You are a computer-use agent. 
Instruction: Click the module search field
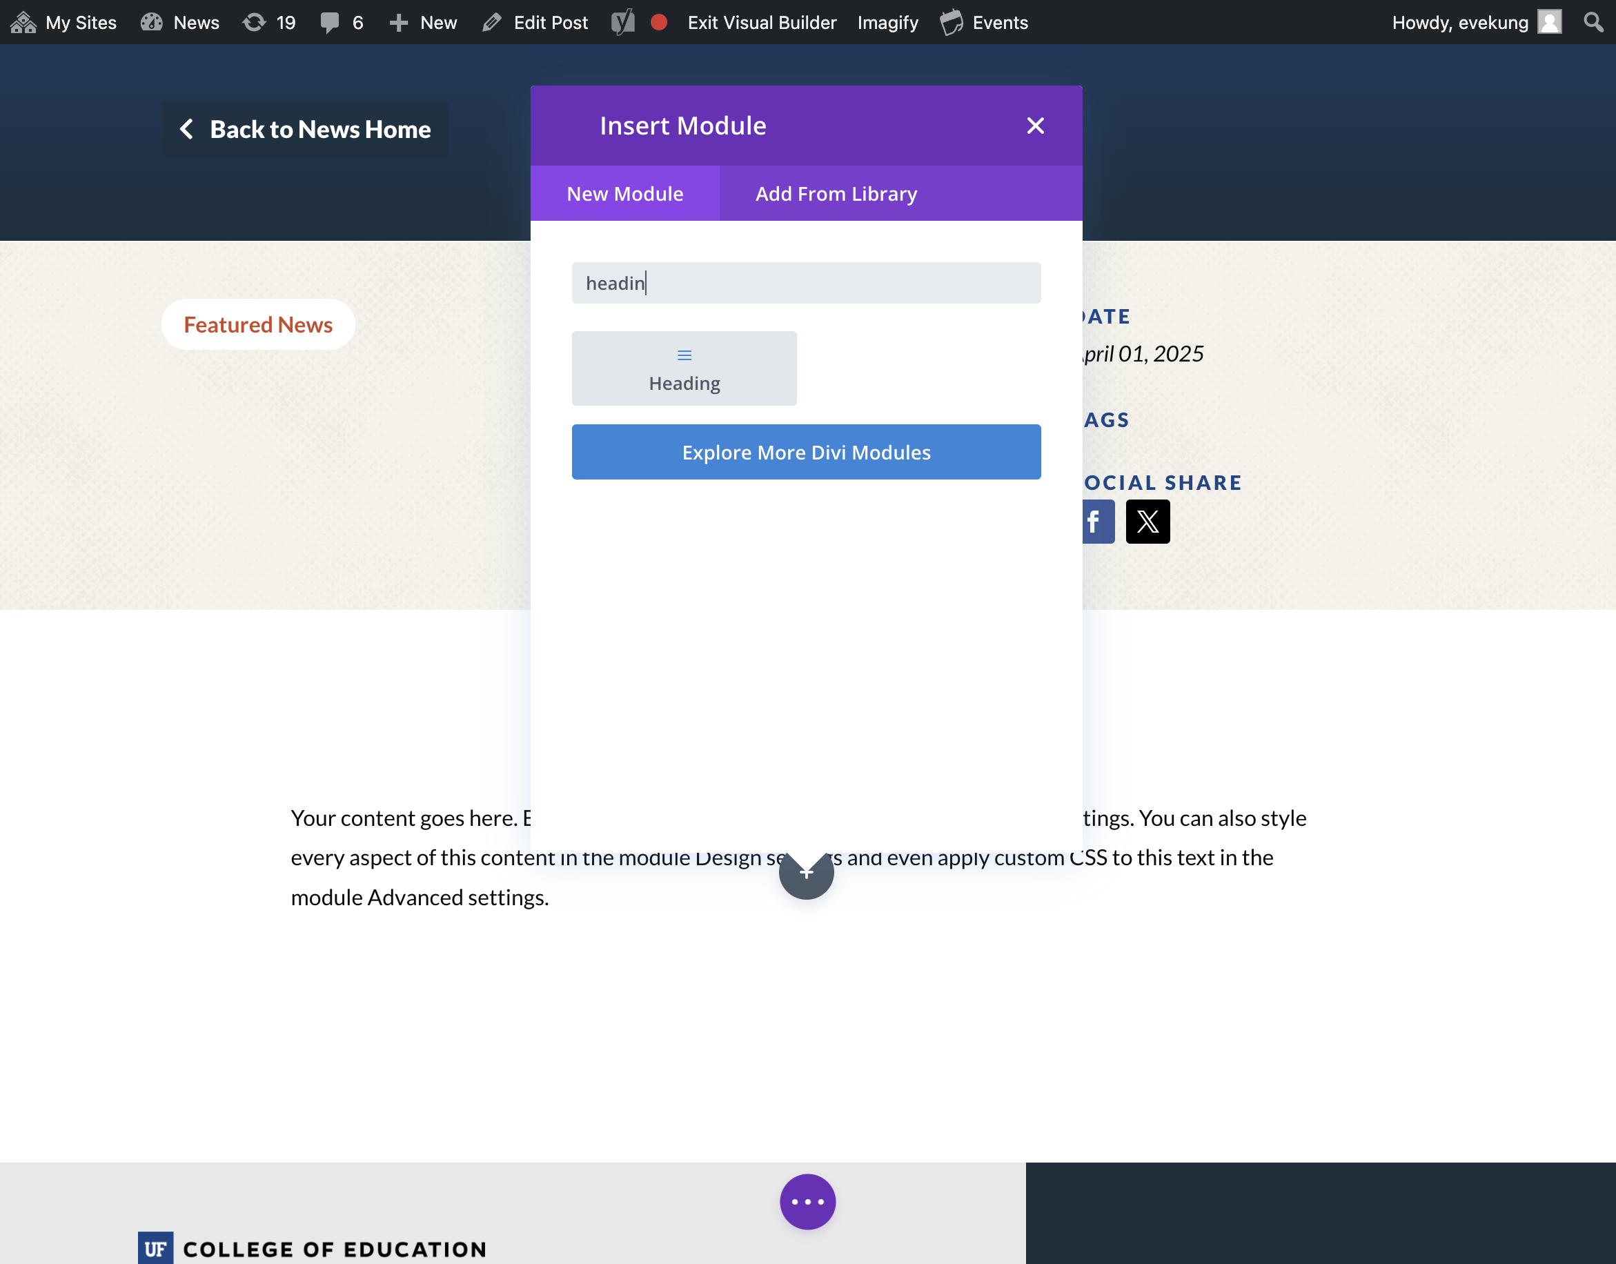pos(806,283)
